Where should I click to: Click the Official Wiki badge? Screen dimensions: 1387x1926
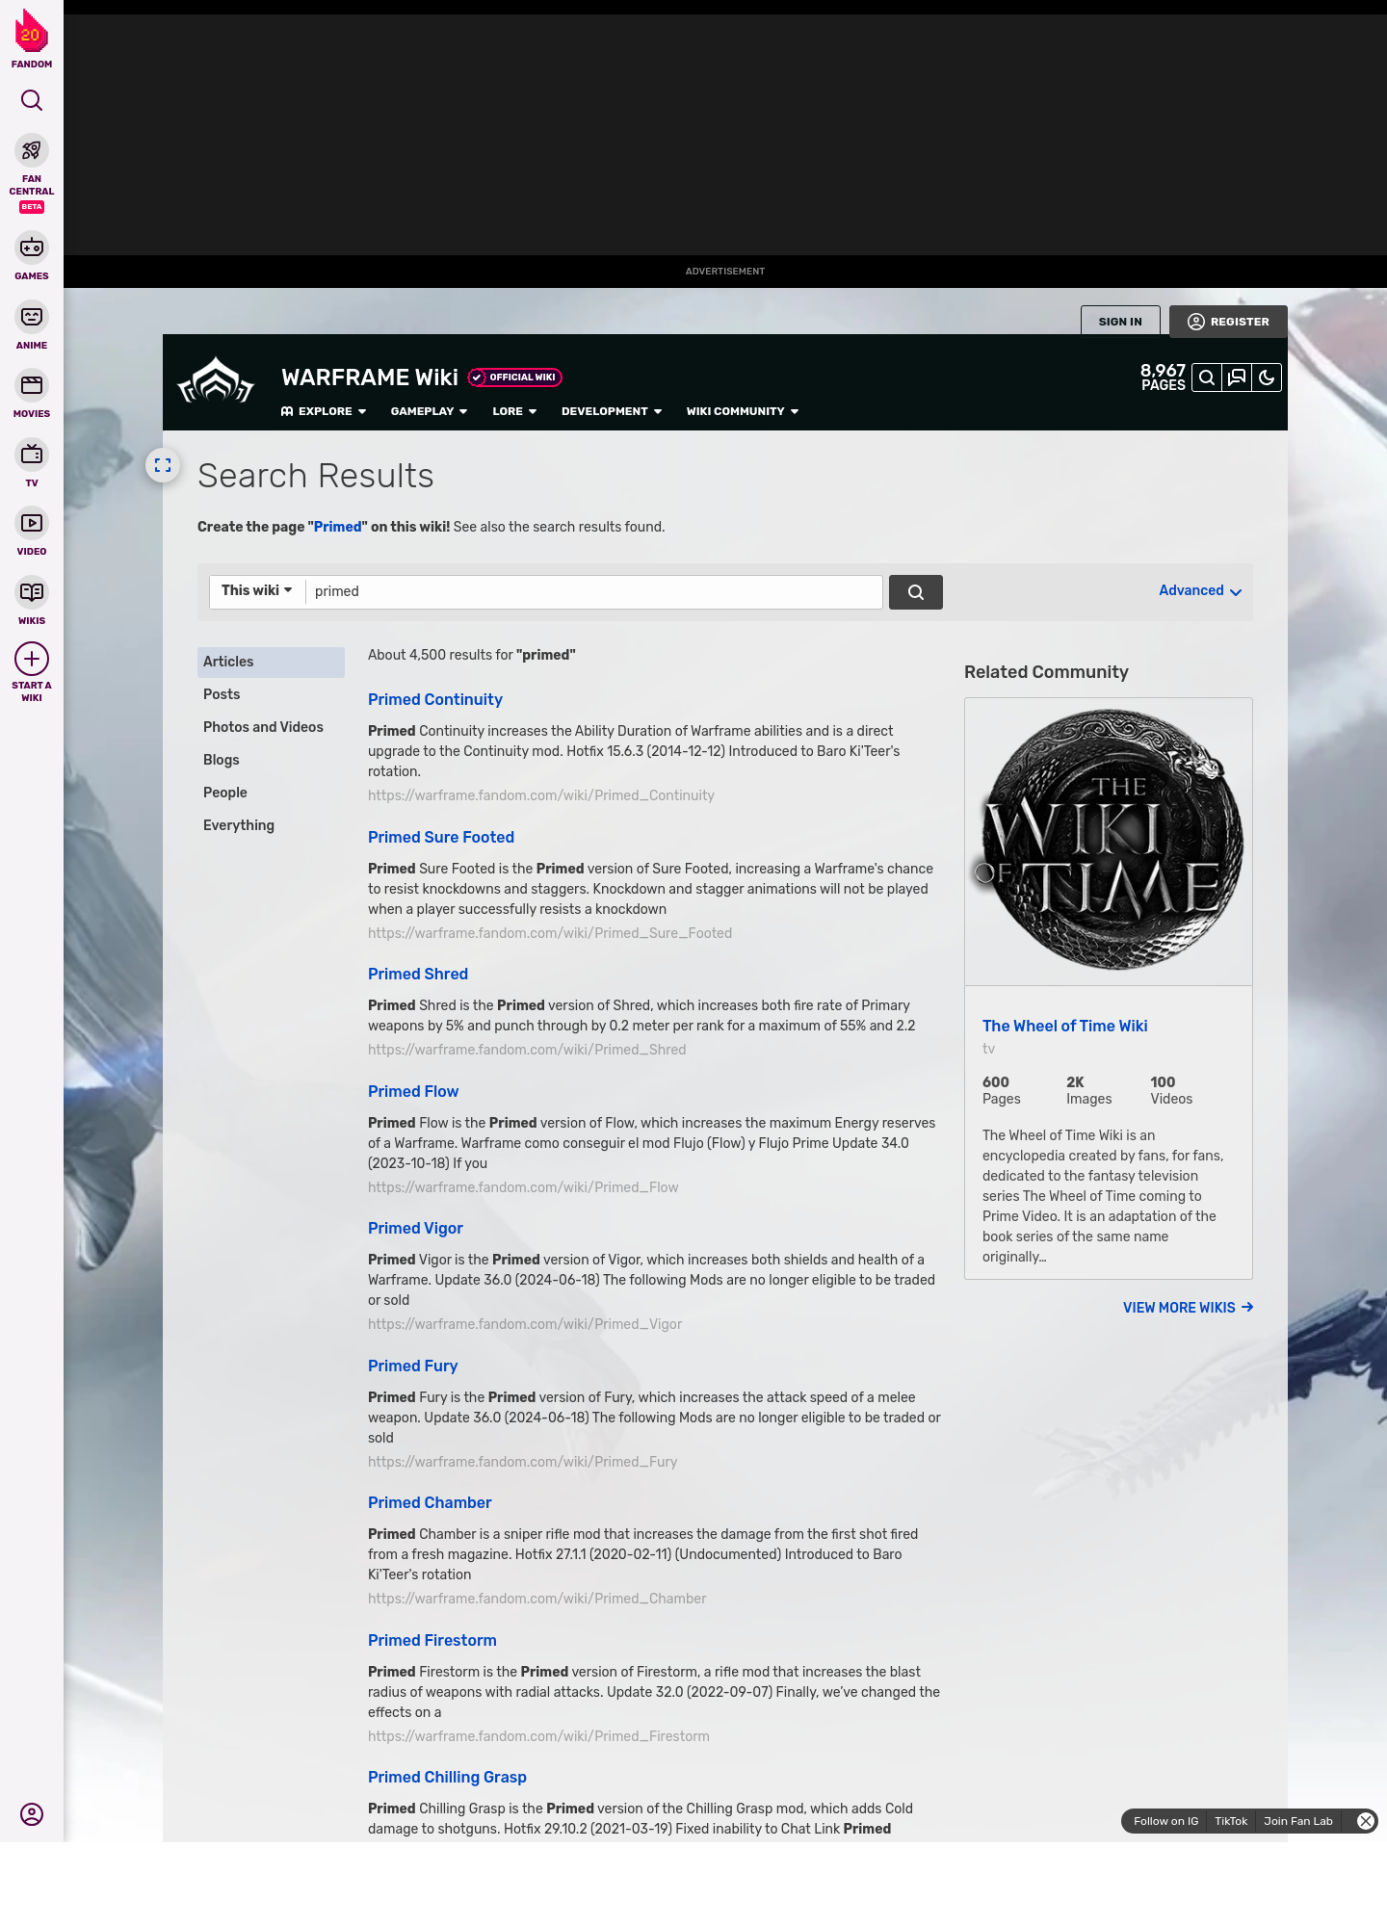click(x=515, y=377)
